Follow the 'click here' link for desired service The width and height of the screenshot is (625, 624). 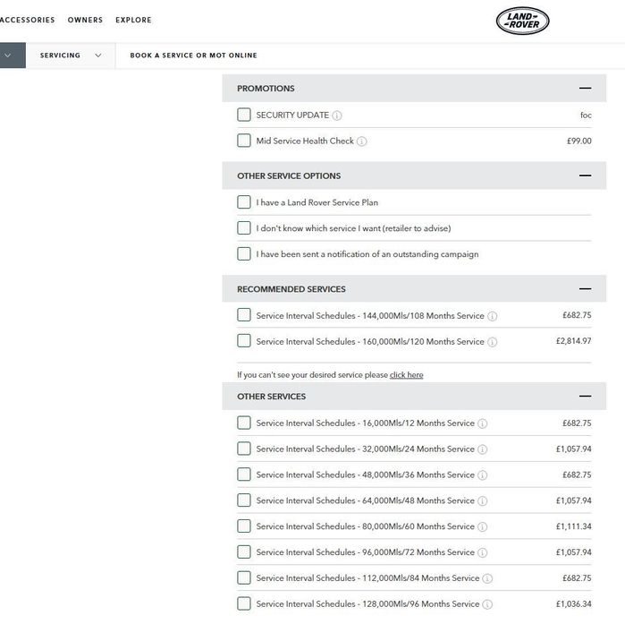tap(406, 375)
